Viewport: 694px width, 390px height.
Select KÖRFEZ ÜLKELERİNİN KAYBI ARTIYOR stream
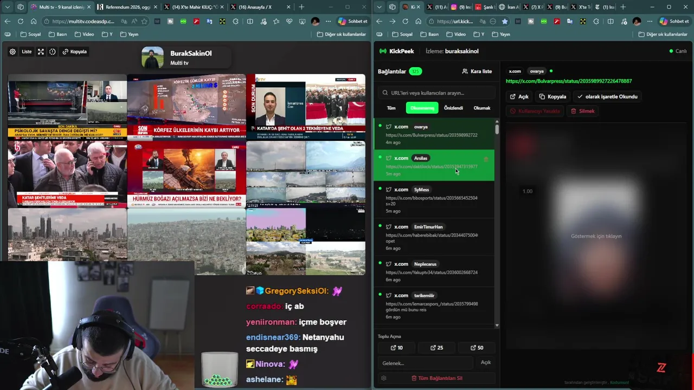tap(187, 107)
